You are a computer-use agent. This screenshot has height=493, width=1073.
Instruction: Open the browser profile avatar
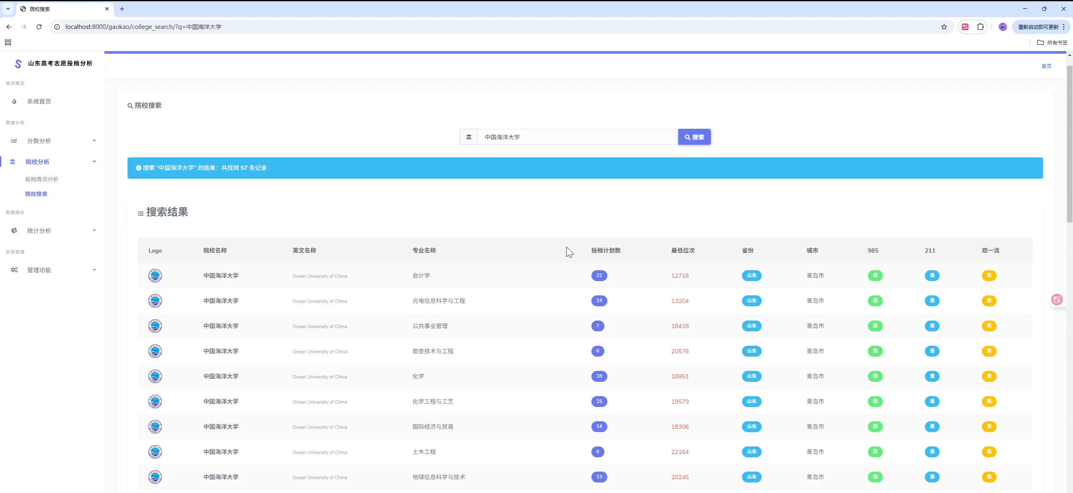click(x=1003, y=27)
